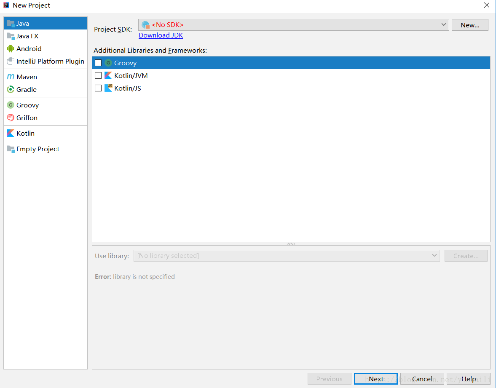This screenshot has width=496, height=388.
Task: Expand the Use library dropdown arrow
Action: [434, 255]
